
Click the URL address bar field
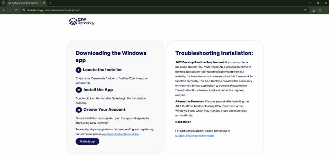pos(161,10)
